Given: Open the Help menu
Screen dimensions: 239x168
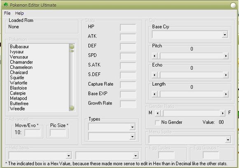Looking at the screenshot, I should [x=19, y=13].
